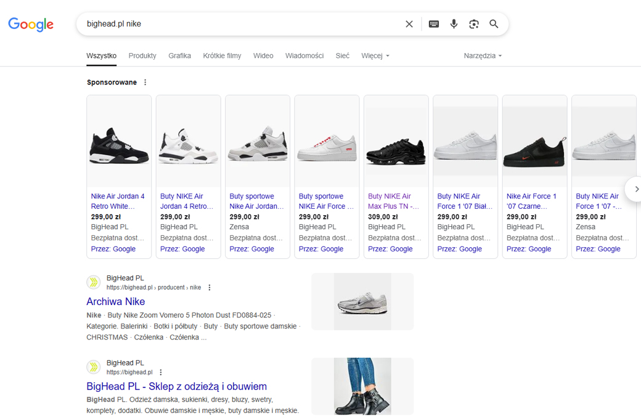Click the https://bighead.pl › producent › nike breadcrumb
This screenshot has height=419, width=641.
(153, 287)
